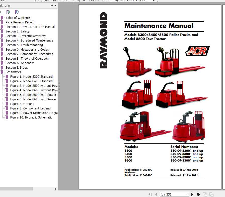Jump to Section 2. Safety bookmark
Image resolution: width=225 pixels, height=197 pixels.
pos(17,31)
